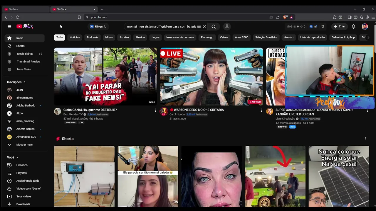Expand the Você section chevron
The width and height of the screenshot is (376, 211).
[17, 157]
